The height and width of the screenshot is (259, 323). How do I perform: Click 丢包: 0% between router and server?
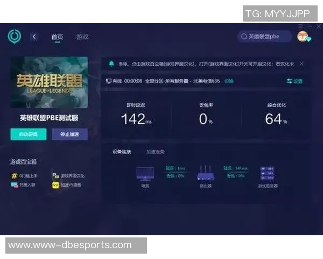[235, 176]
